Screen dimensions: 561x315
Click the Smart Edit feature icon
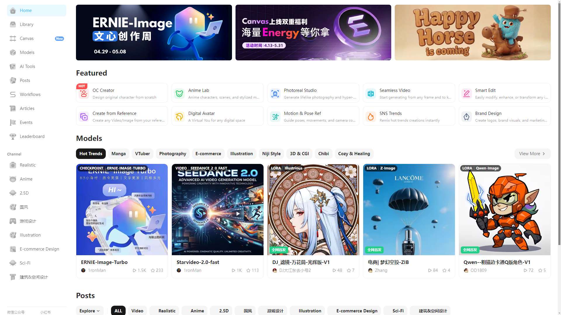[x=466, y=94]
